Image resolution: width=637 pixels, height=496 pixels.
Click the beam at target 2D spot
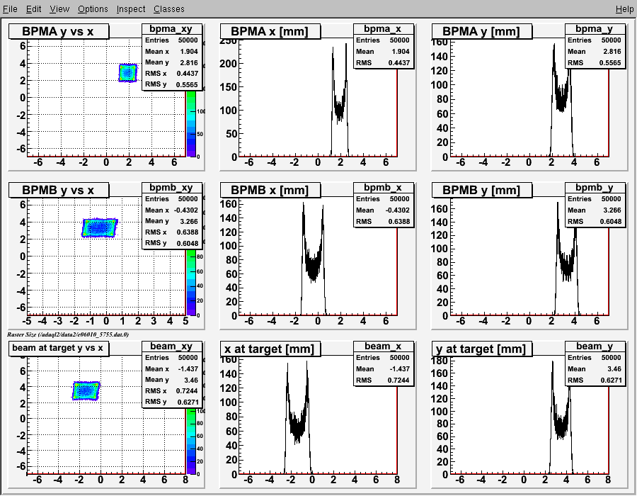(86, 390)
